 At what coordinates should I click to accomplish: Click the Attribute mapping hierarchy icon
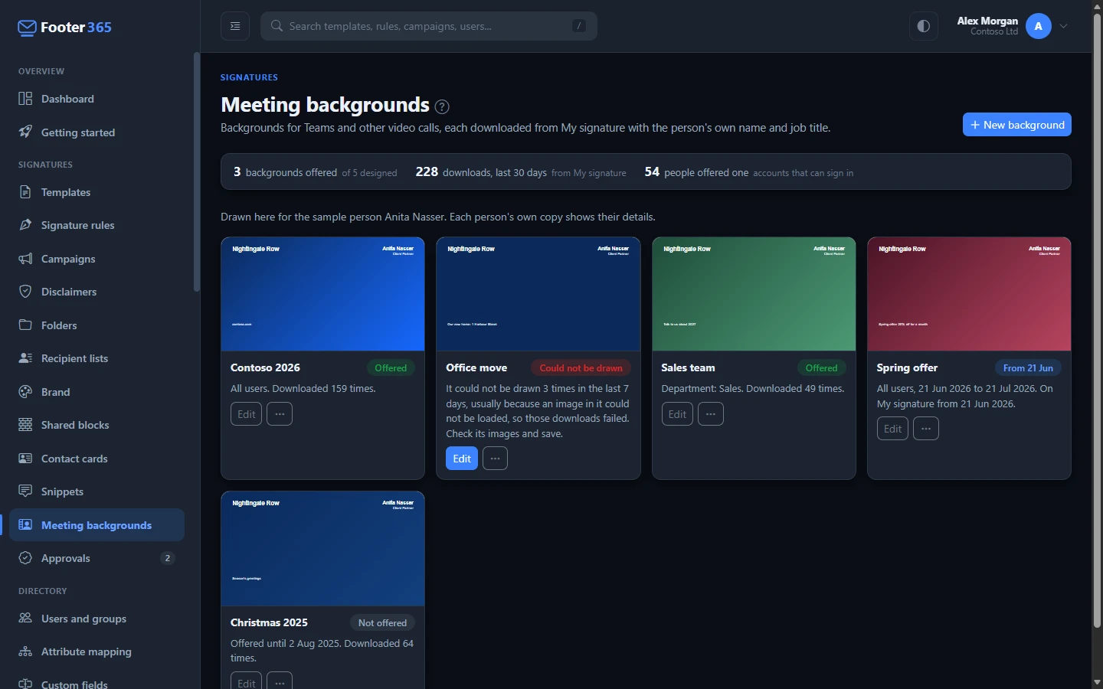(25, 651)
